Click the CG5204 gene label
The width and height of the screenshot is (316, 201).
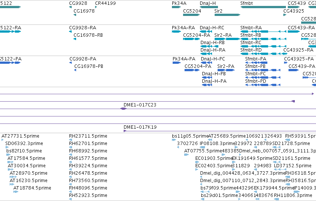point(192,11)
